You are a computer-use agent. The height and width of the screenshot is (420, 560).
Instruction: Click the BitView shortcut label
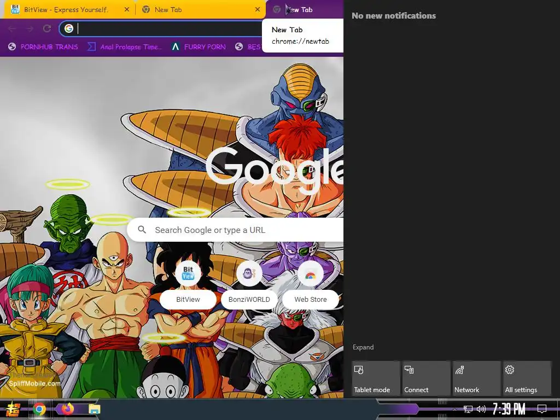tap(188, 300)
